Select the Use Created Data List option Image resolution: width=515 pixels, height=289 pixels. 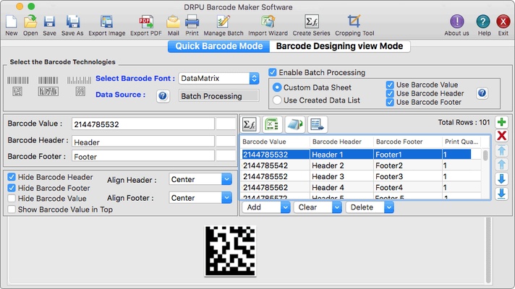(x=277, y=100)
